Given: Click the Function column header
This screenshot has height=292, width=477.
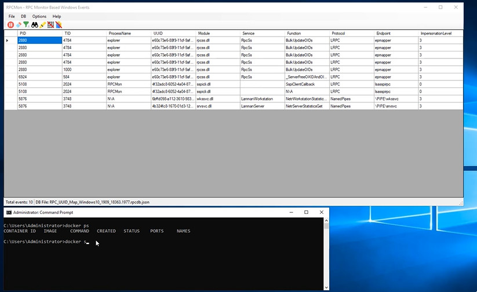Looking at the screenshot, I should pyautogui.click(x=307, y=34).
